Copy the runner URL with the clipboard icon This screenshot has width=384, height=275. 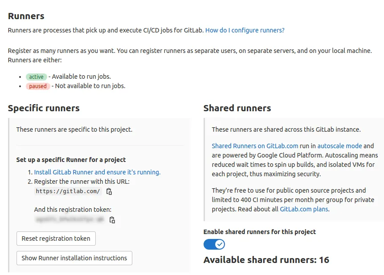(109, 192)
